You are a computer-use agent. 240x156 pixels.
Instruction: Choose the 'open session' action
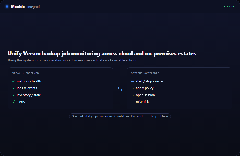click(145, 95)
